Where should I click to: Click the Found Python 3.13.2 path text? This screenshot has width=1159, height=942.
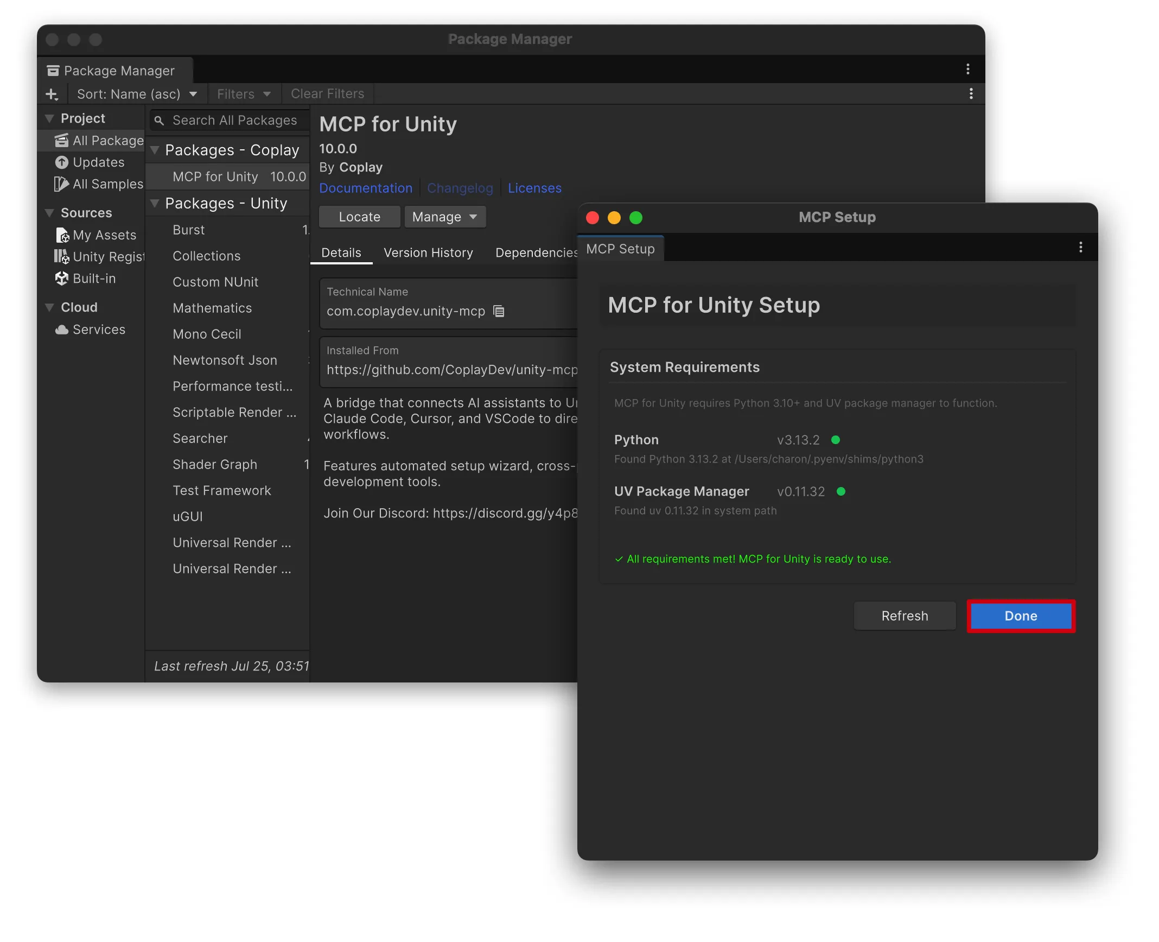(768, 459)
